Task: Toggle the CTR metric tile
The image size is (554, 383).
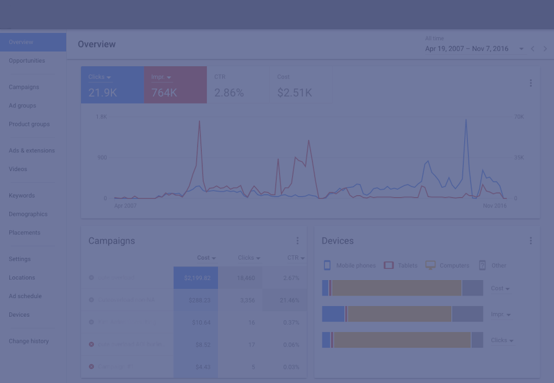Action: click(x=238, y=86)
